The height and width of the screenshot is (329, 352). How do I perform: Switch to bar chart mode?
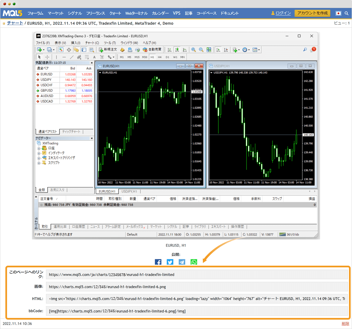170,50
